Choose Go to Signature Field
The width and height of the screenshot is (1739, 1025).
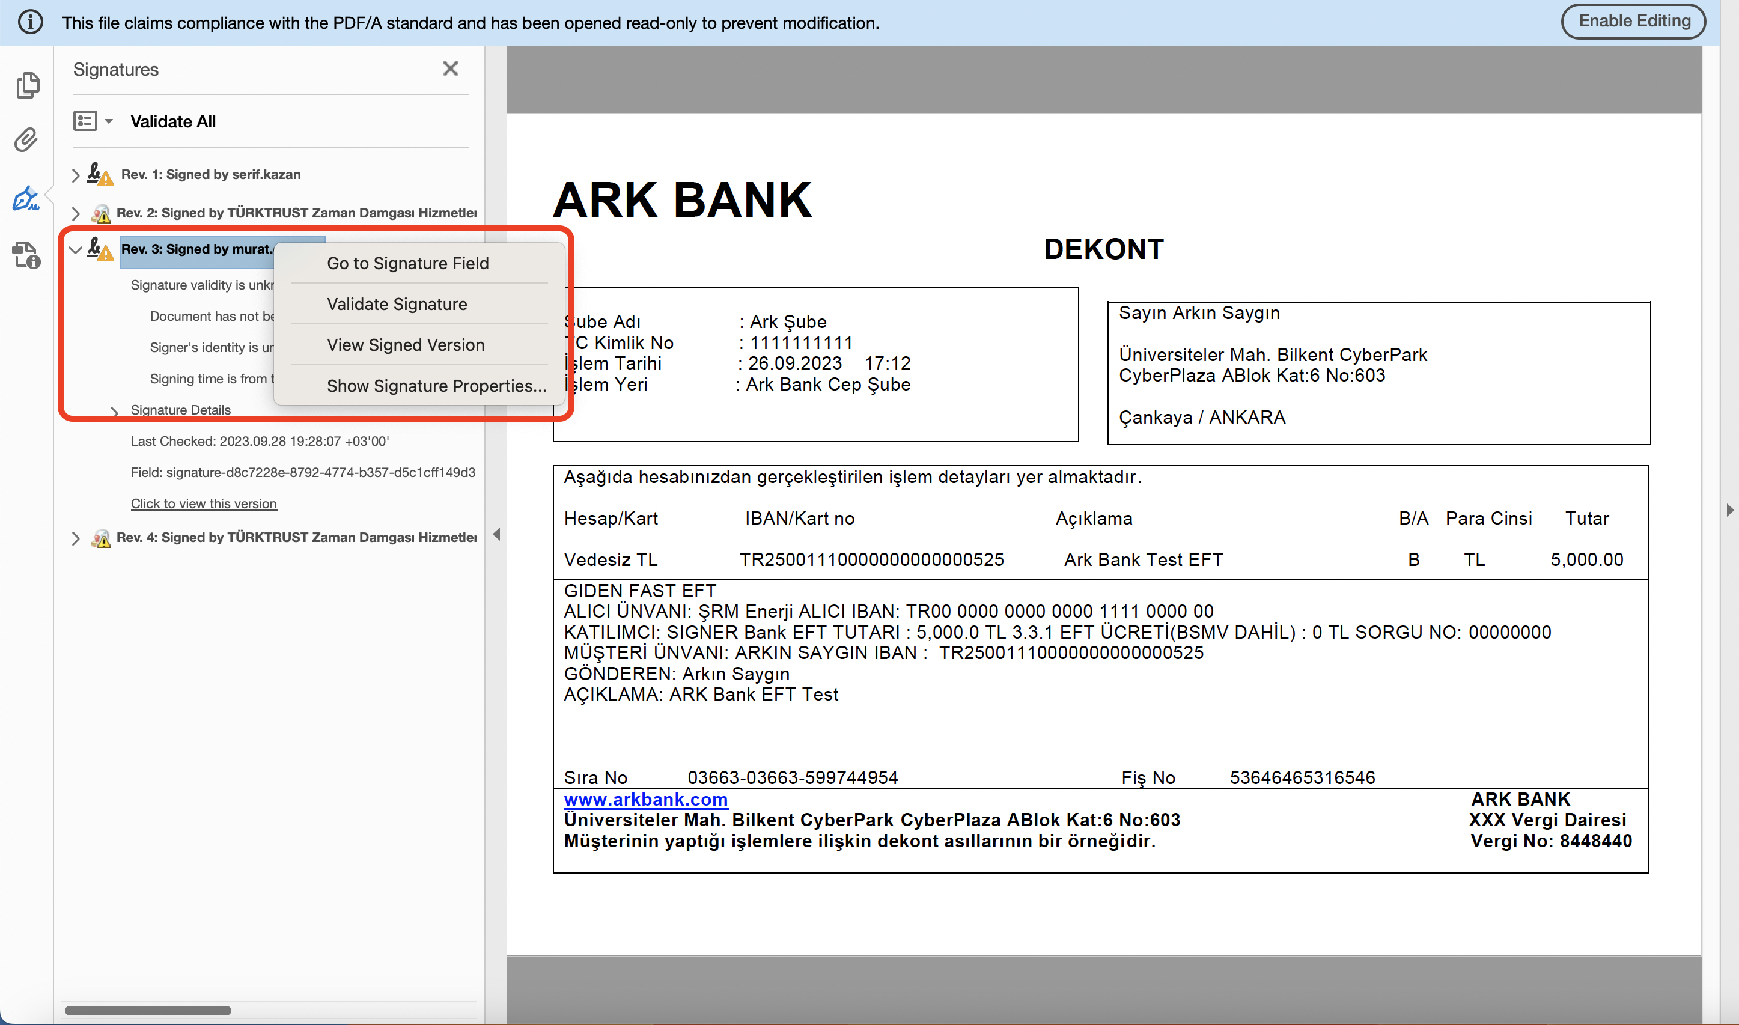click(408, 263)
